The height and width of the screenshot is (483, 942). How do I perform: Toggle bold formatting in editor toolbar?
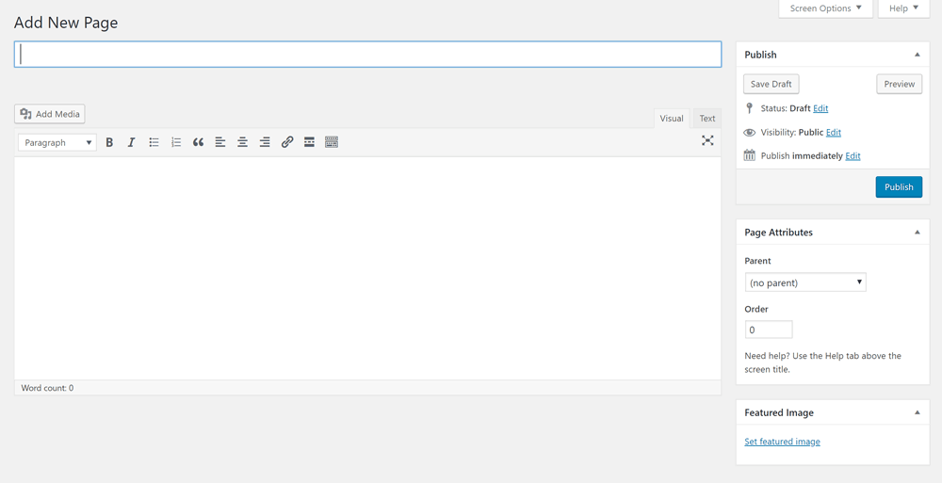point(109,142)
